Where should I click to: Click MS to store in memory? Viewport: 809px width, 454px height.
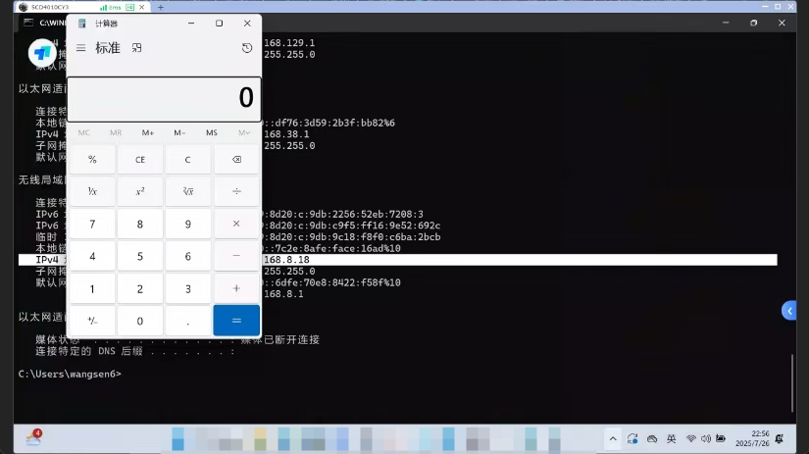212,132
